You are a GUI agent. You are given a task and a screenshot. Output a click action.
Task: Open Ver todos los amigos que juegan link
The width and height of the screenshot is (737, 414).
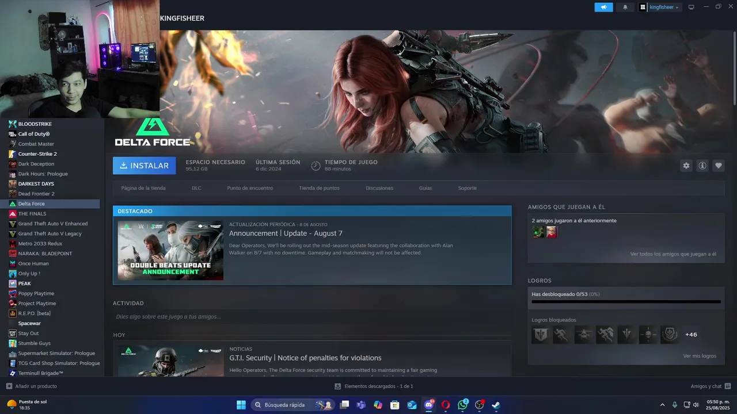tap(673, 254)
